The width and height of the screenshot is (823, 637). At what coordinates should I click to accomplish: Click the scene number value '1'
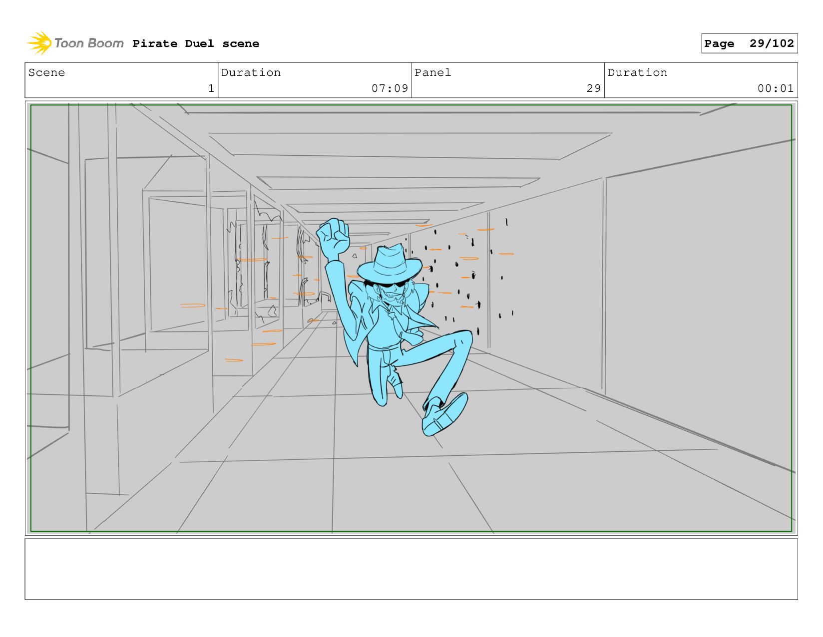211,88
